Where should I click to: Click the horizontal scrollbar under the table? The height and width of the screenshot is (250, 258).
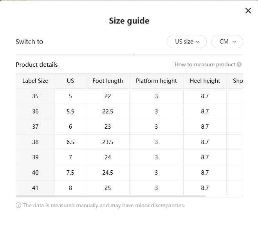tap(111, 196)
